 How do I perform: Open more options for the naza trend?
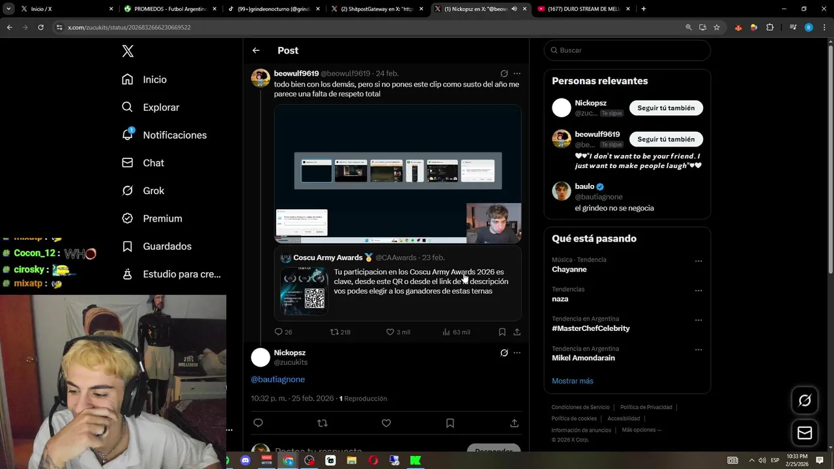pos(698,291)
